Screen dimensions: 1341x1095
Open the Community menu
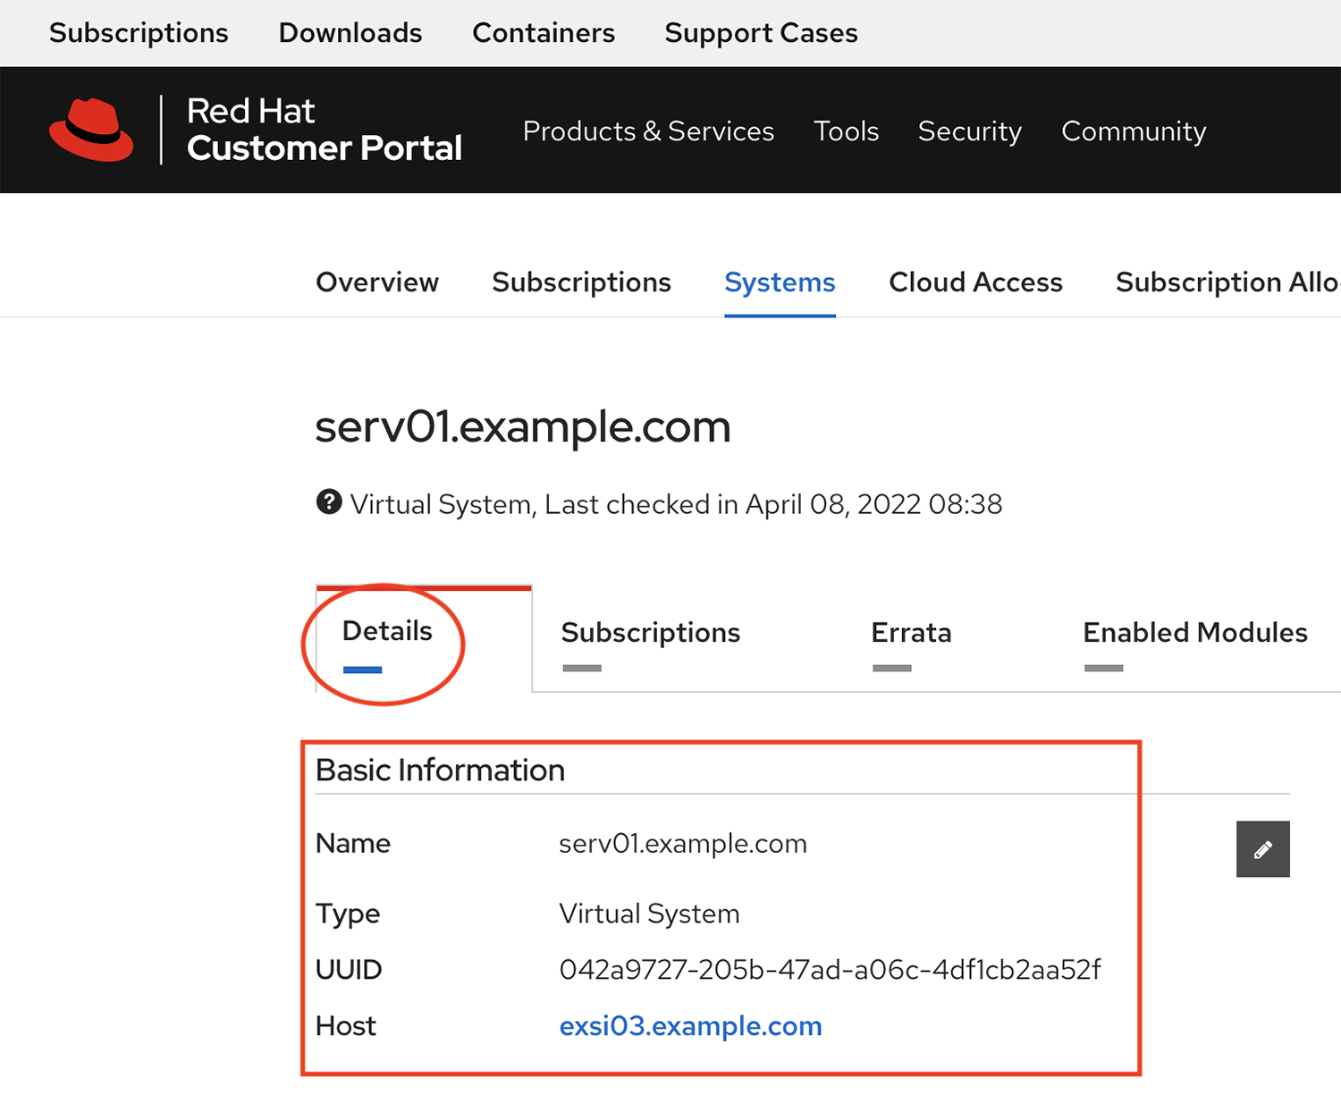[1133, 131]
